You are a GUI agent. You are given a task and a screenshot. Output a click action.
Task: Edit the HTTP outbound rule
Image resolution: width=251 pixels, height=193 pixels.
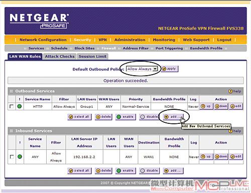[236, 106]
